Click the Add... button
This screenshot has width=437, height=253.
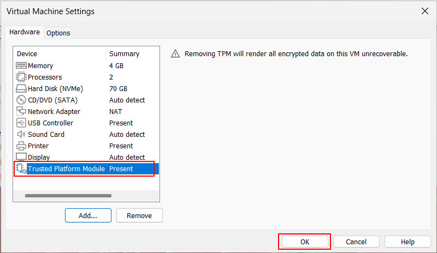[88, 215]
